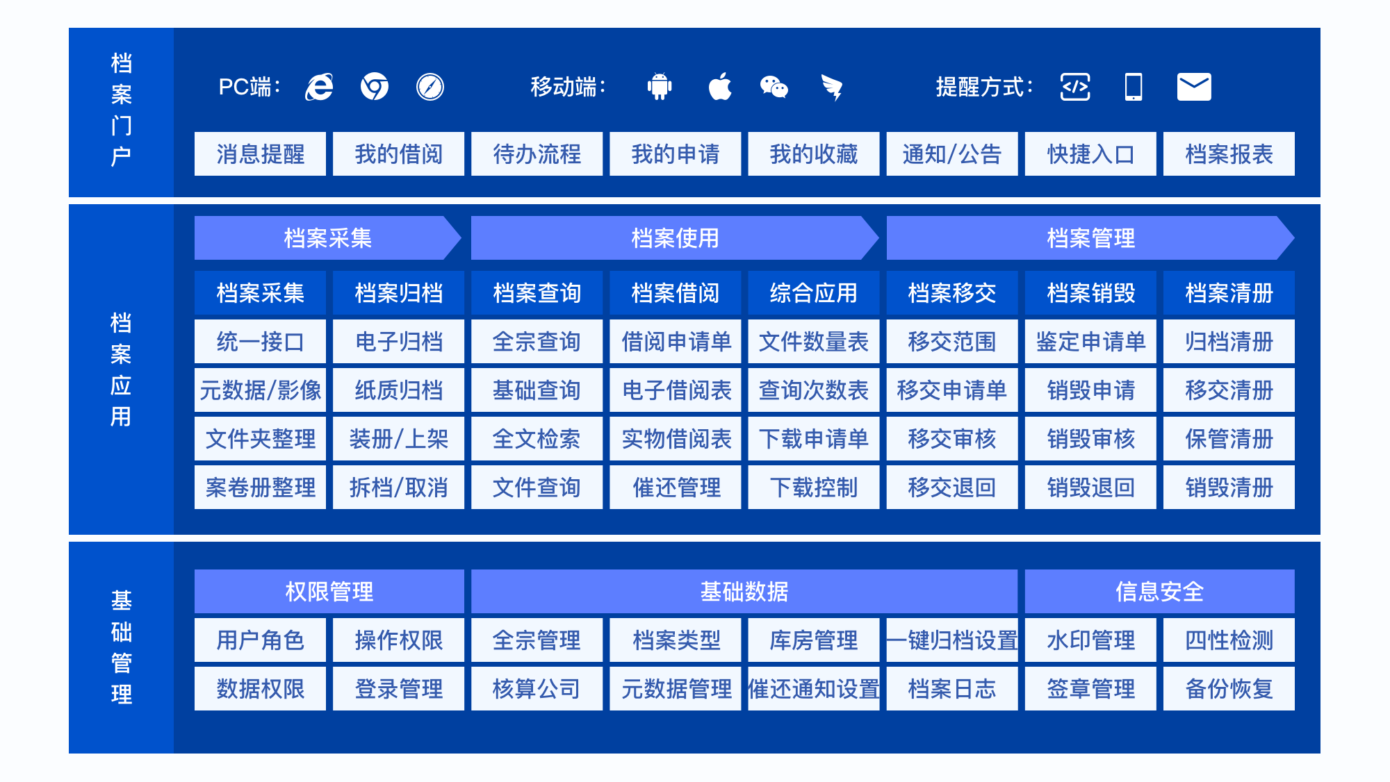
Task: Click the 纸质归档 cell
Action: pos(398,390)
